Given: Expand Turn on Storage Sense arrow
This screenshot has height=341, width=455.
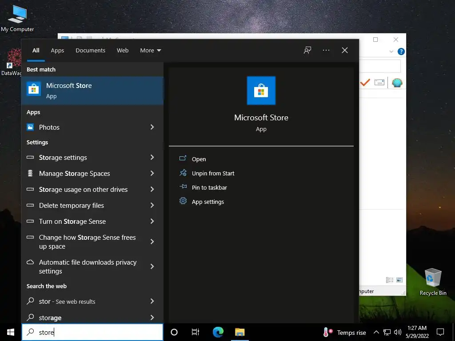Looking at the screenshot, I should (152, 221).
